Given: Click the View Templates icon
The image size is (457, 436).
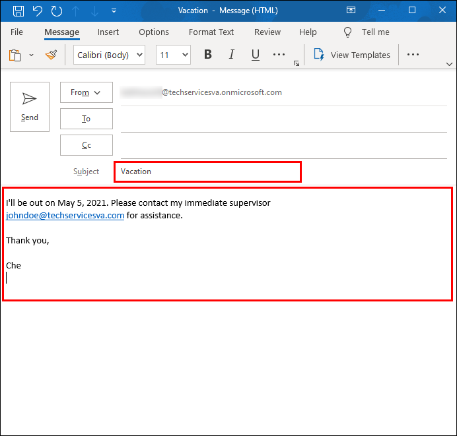Looking at the screenshot, I should coord(319,55).
